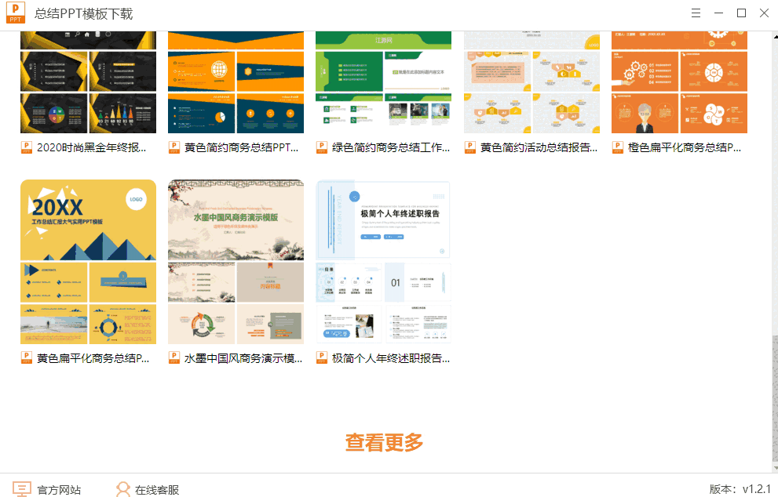Viewport: 778px width, 497px height.
Task: Click the monitor icon beside 官方网站
Action: click(24, 488)
